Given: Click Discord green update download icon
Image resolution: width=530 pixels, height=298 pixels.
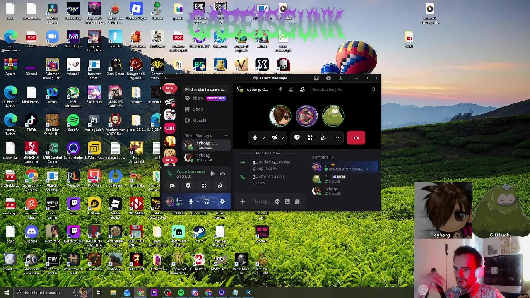Looking at the screenshot, I should pos(340,78).
